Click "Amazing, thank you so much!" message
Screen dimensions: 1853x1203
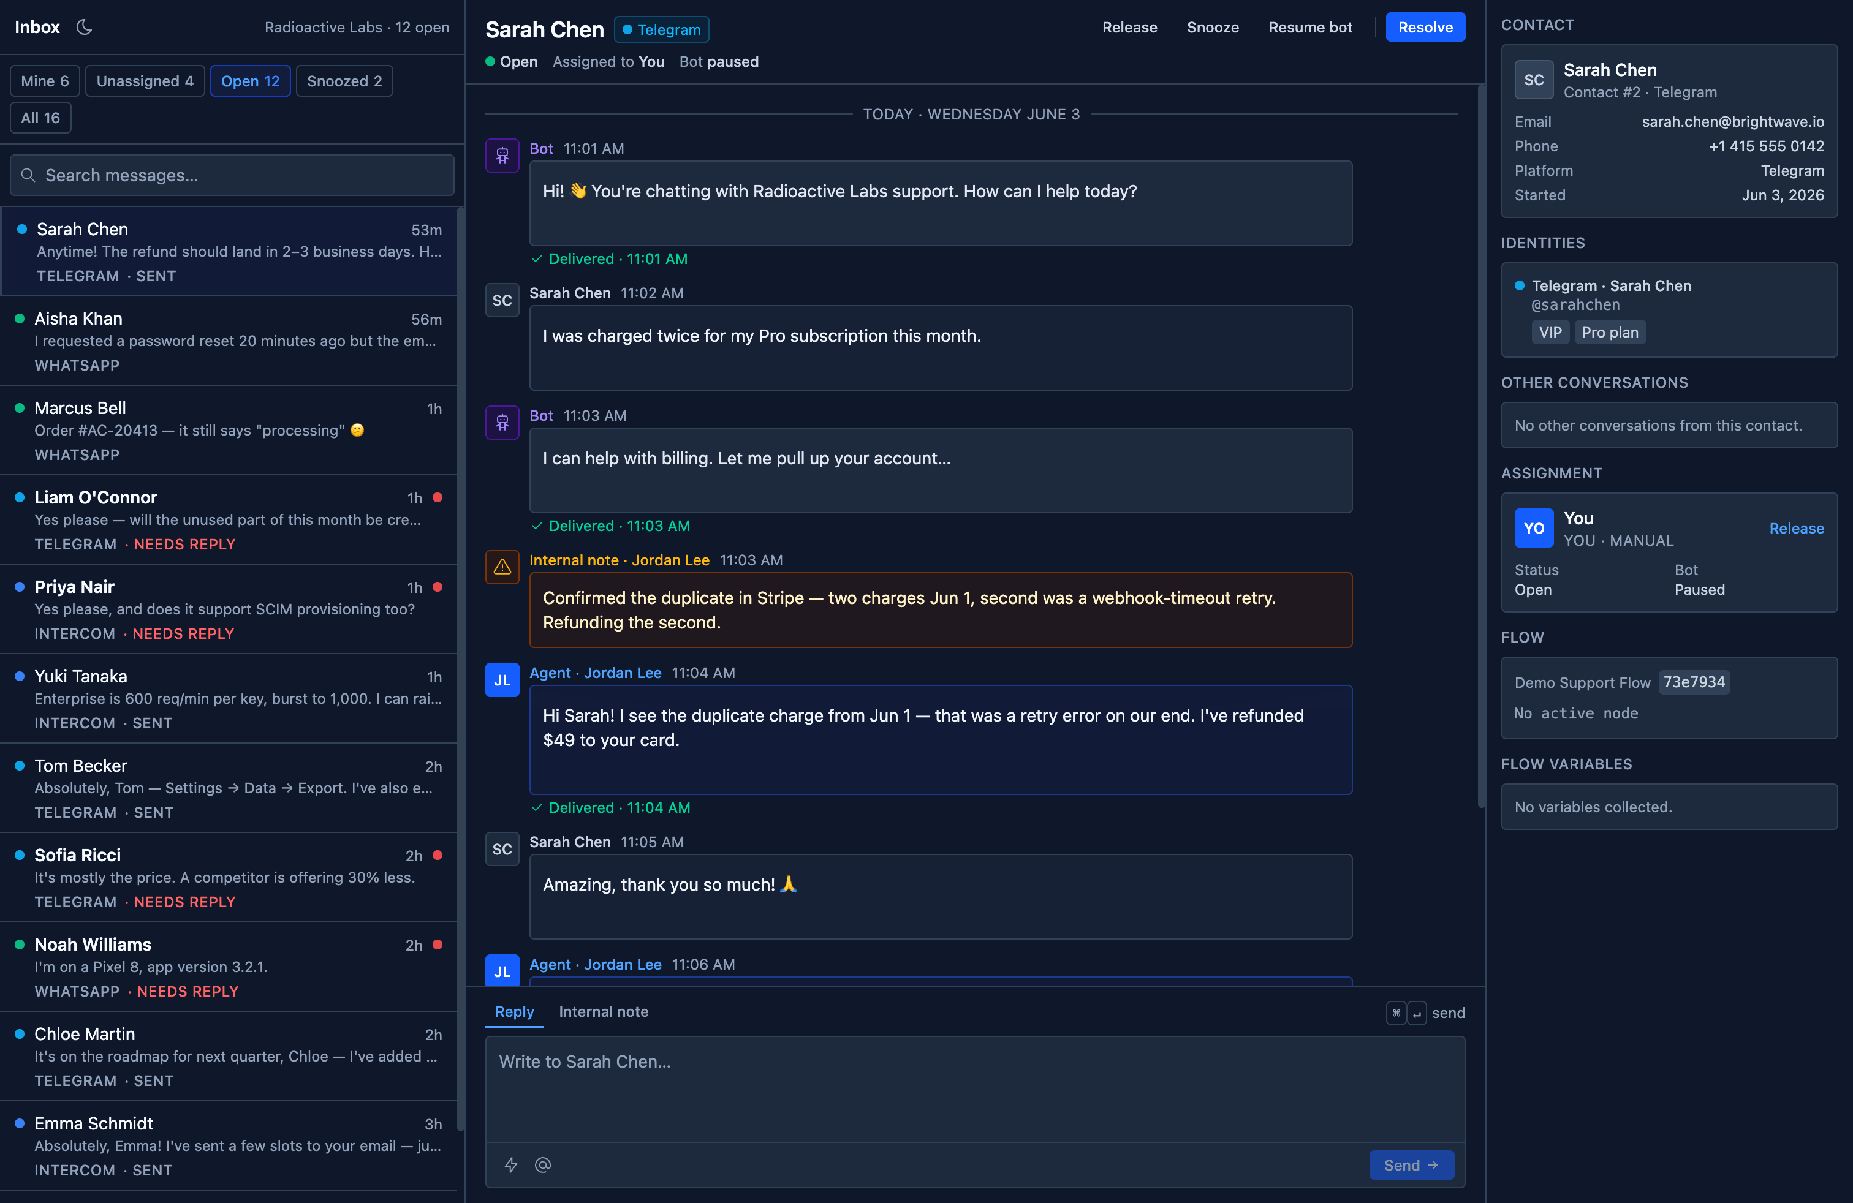(x=941, y=896)
